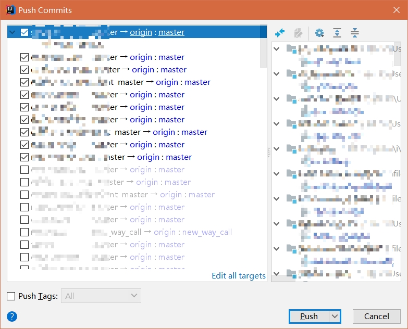Click the splitter between the two panels
The height and width of the screenshot is (329, 408).
[x=269, y=153]
